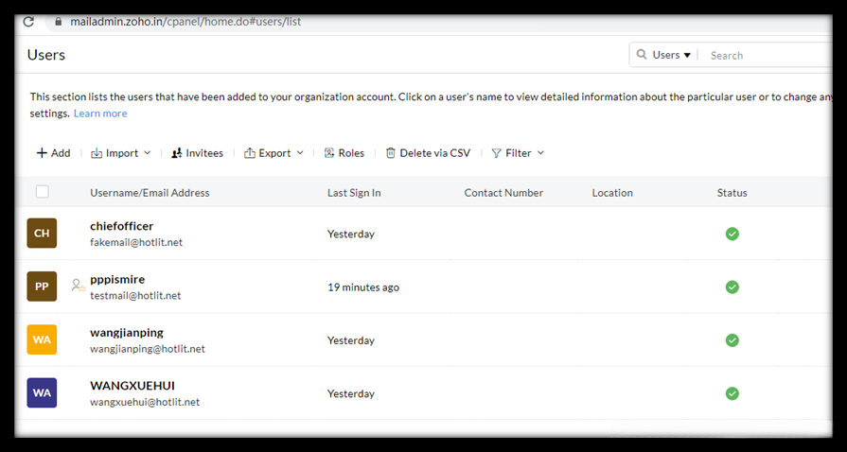847x452 pixels.
Task: Expand the Import dropdown
Action: (x=121, y=153)
